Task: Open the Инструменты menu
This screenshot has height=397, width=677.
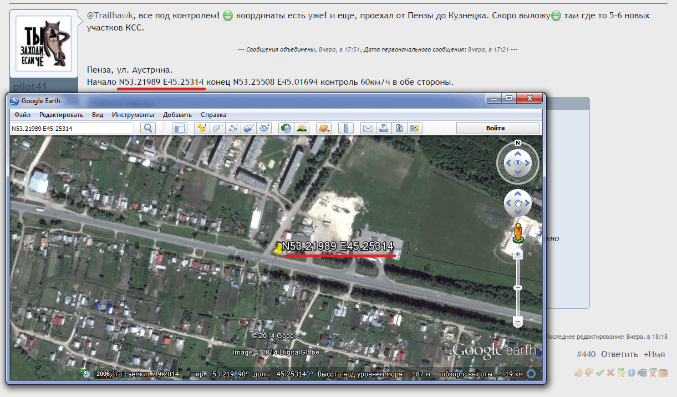Action: [133, 115]
